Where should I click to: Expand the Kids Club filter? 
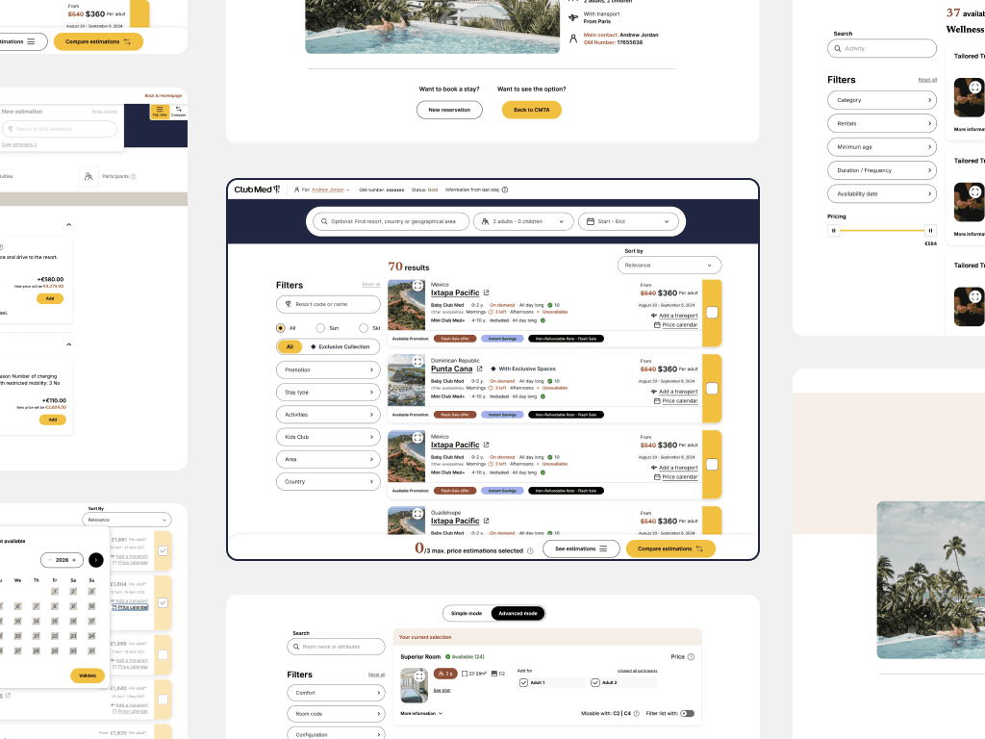(328, 437)
